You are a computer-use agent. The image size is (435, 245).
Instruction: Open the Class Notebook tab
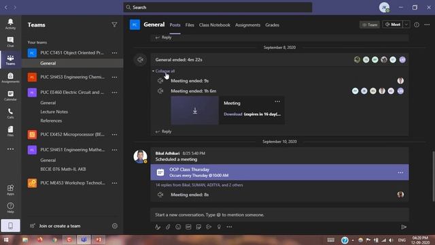[215, 25]
